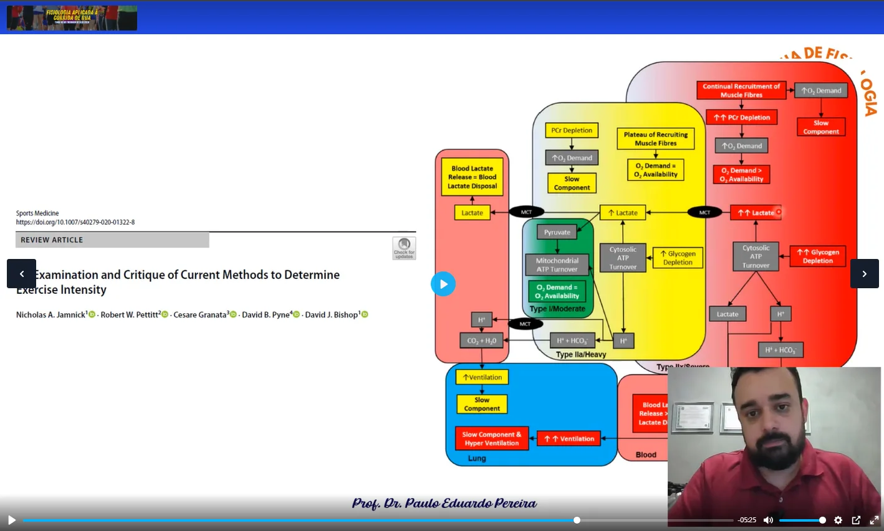Click the DOI link under Sports Medicine
Image resolution: width=884 pixels, height=531 pixels.
[x=75, y=222]
